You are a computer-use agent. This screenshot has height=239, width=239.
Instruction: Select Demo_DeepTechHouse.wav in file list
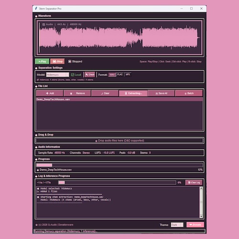tap(119, 99)
